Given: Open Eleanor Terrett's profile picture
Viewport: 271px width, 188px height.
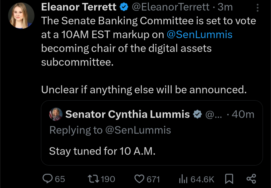Looking at the screenshot, I should (21, 16).
